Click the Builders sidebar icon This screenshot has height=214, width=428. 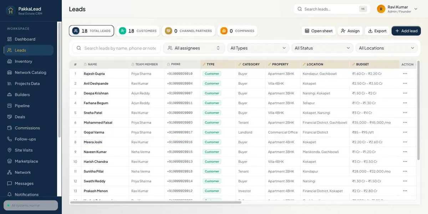tap(10, 95)
